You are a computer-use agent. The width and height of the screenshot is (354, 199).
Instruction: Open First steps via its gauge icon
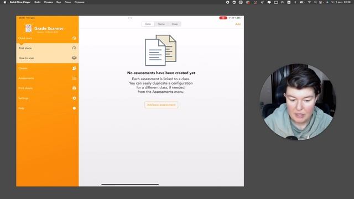tap(74, 48)
